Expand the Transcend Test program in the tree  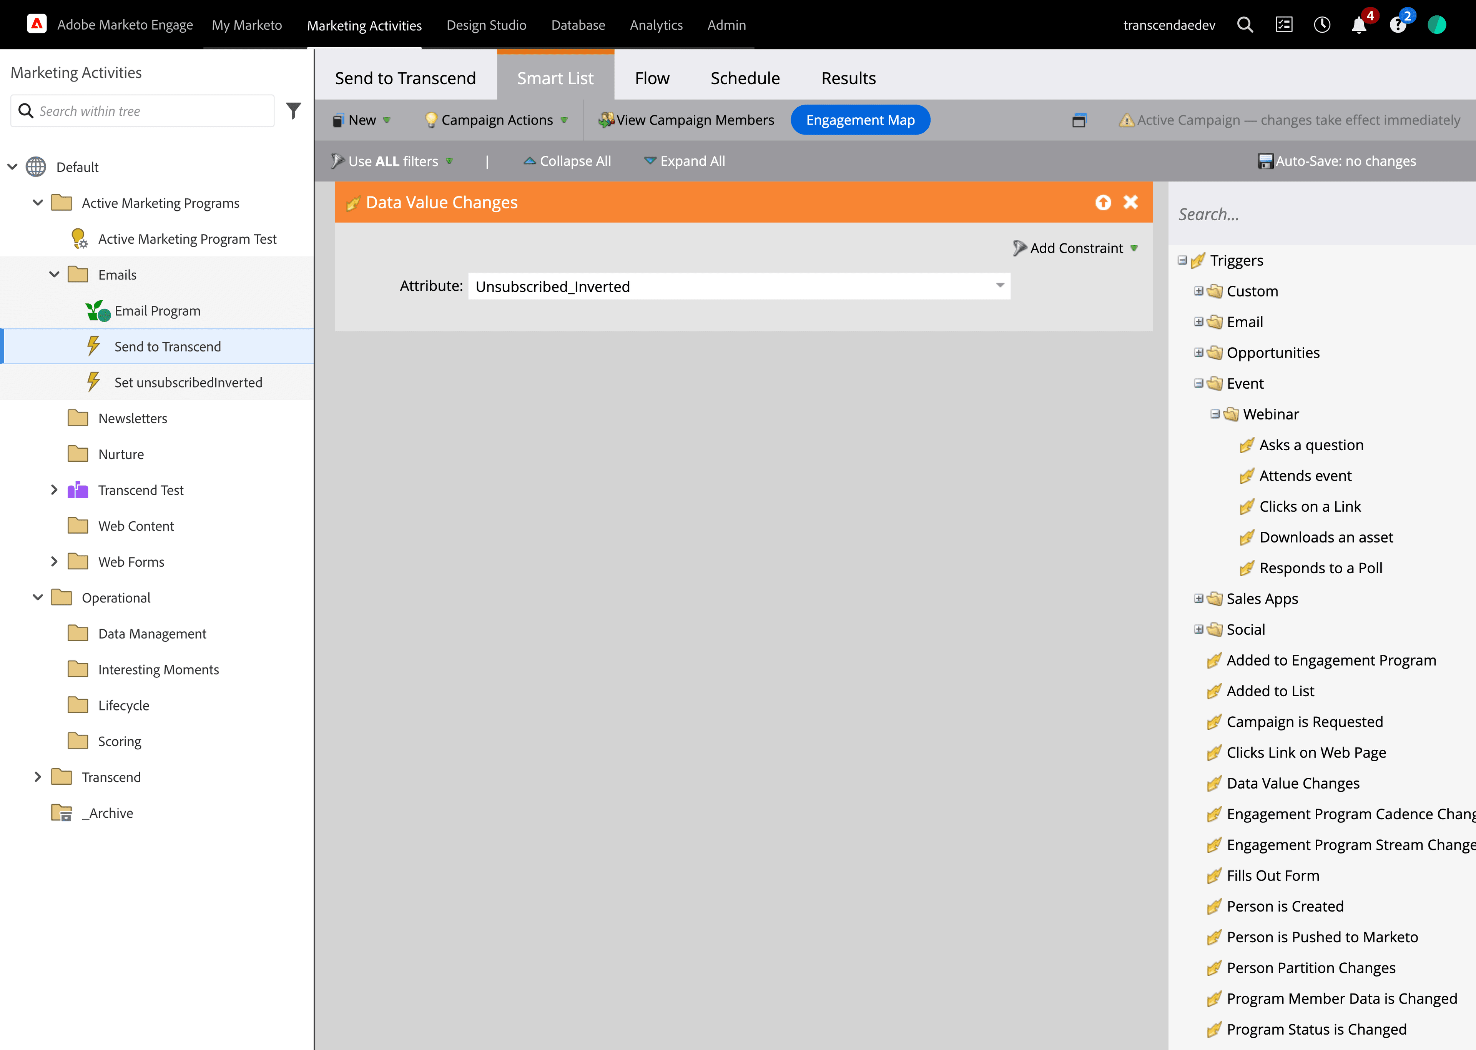click(x=54, y=489)
